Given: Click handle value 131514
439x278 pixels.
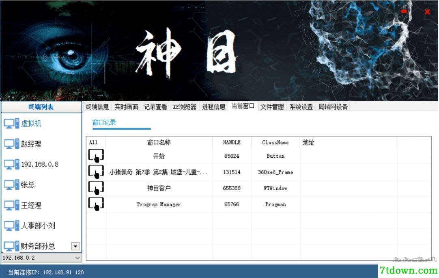Looking at the screenshot, I should [x=232, y=172].
